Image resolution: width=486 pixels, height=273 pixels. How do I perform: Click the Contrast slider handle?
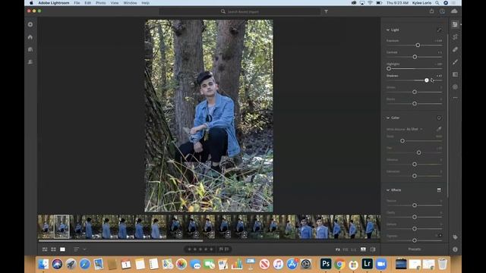click(415, 57)
